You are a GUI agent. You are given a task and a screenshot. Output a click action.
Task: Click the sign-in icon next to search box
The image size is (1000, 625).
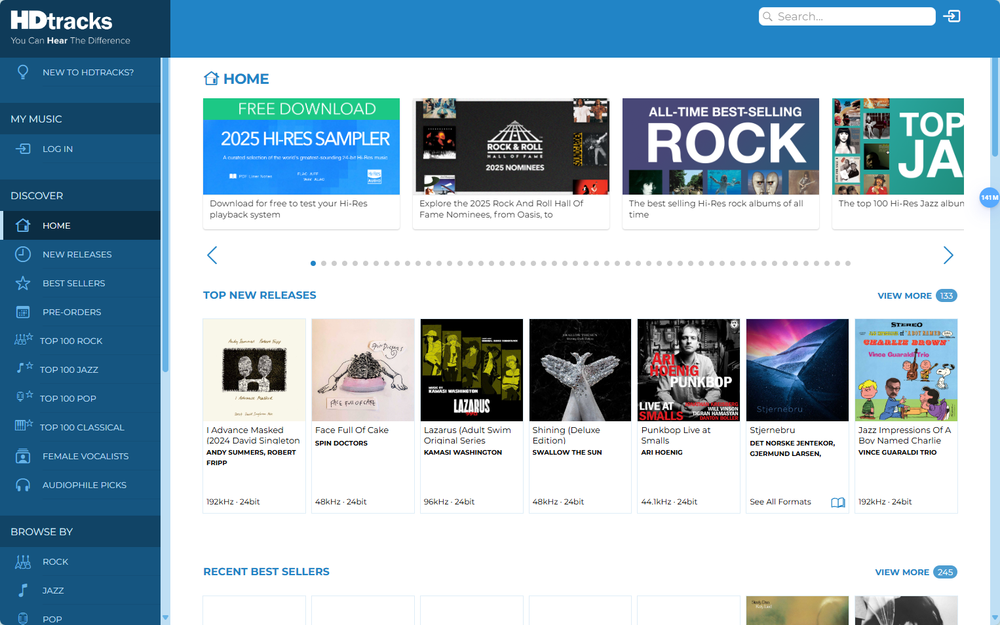(x=952, y=16)
